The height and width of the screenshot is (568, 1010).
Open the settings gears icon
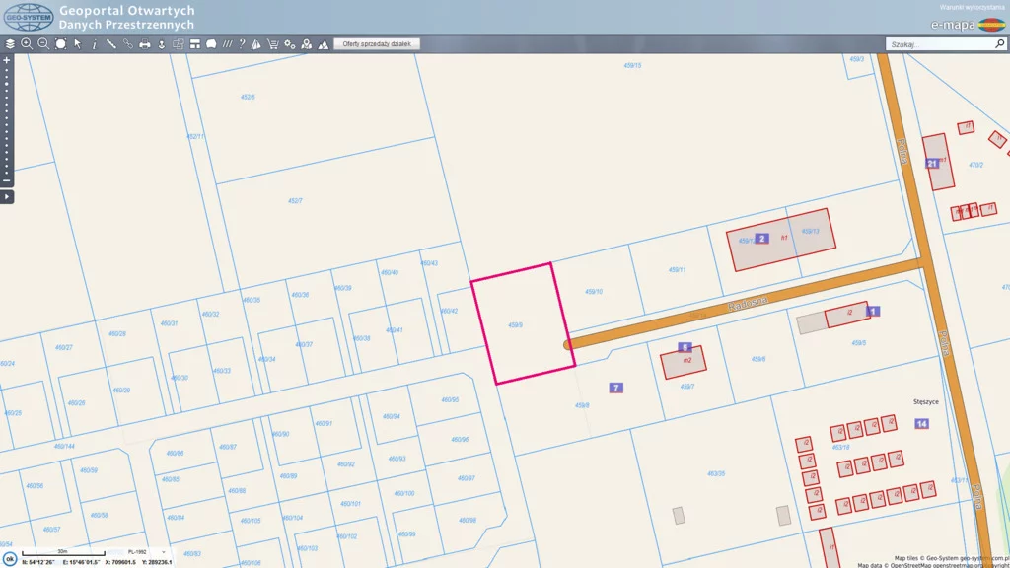[x=290, y=44]
